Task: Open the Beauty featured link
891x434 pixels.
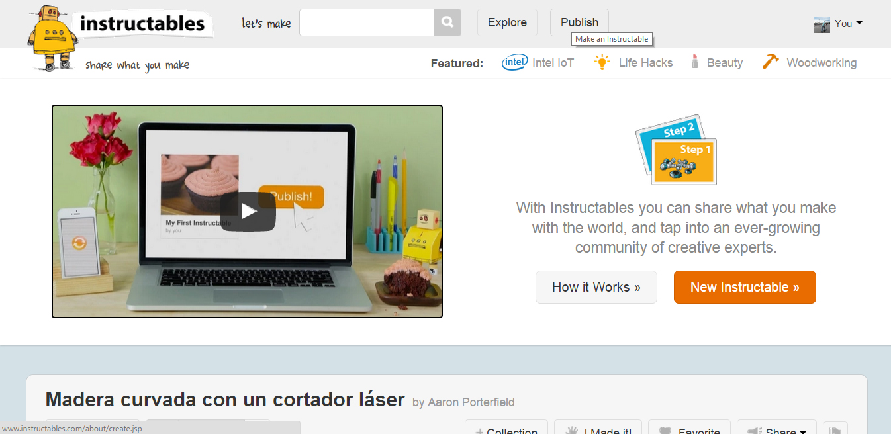Action: coord(725,63)
